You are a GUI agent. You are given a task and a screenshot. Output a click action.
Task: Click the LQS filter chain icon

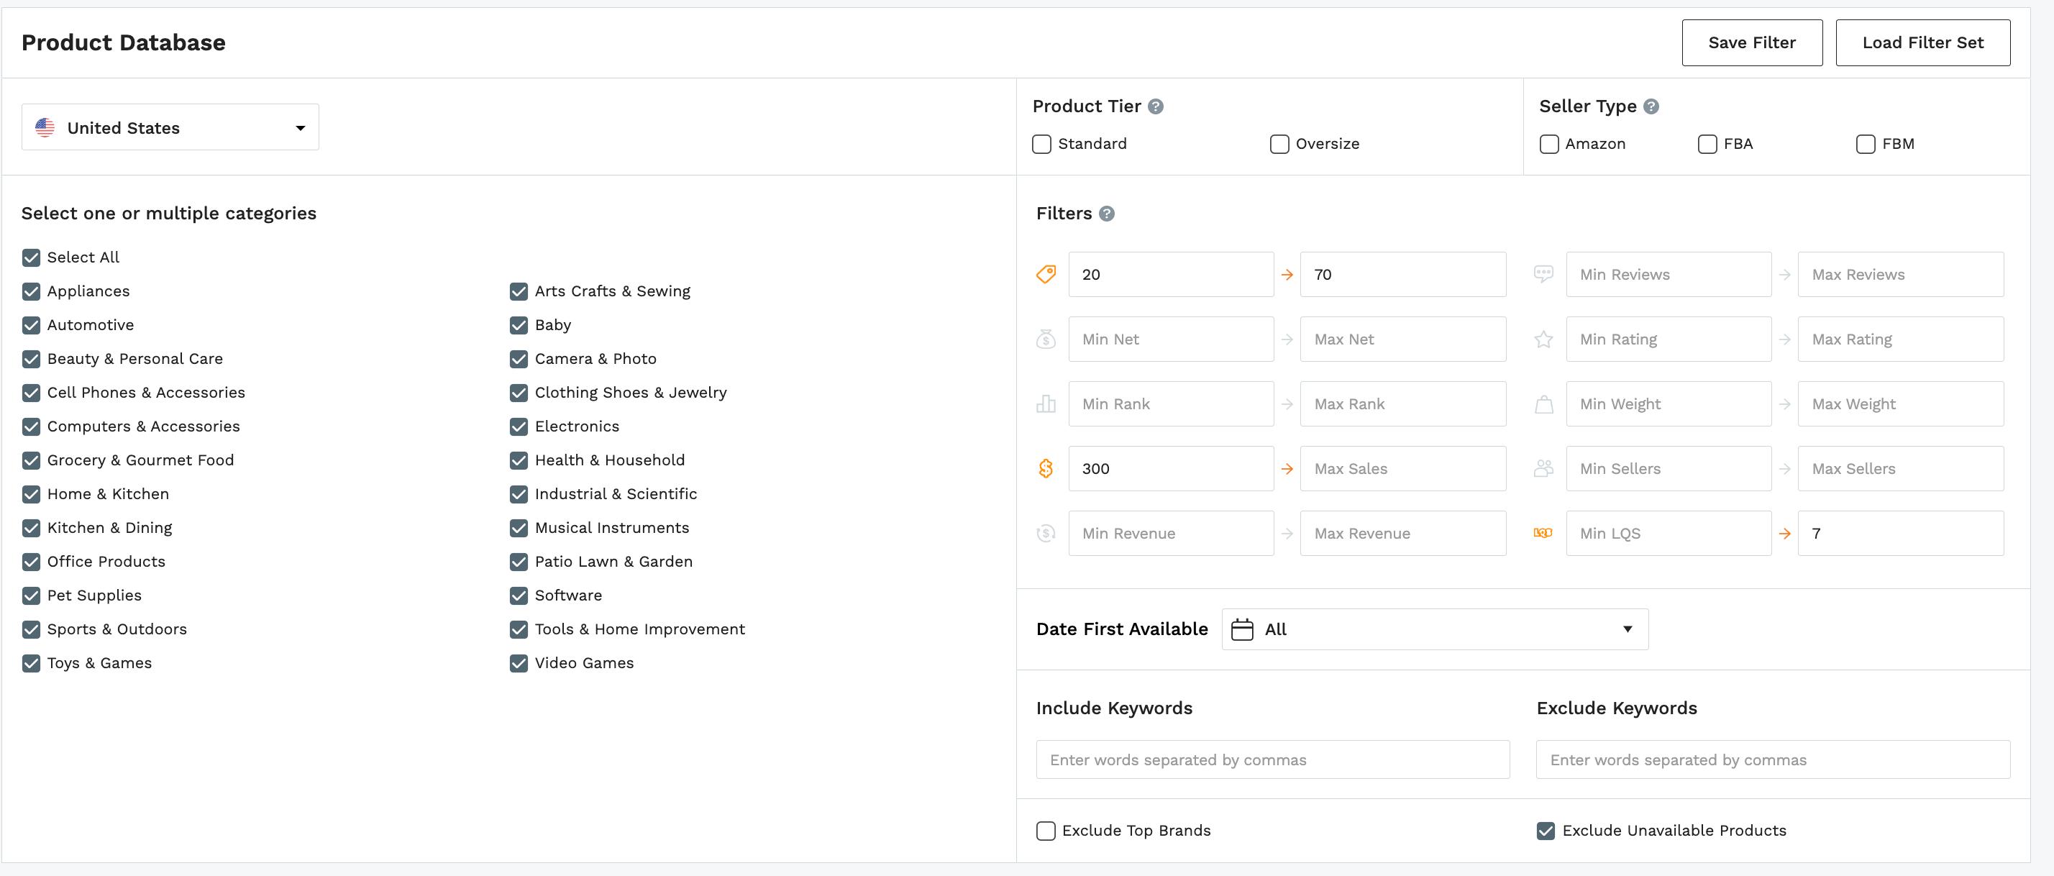tap(1547, 533)
